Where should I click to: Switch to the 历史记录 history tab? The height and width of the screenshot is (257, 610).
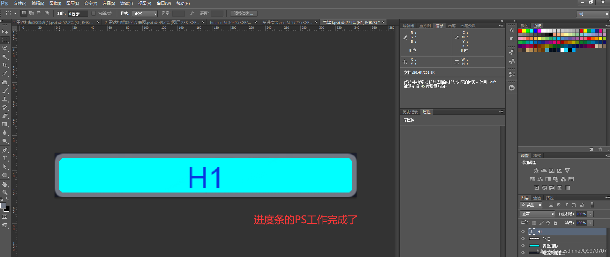point(410,112)
